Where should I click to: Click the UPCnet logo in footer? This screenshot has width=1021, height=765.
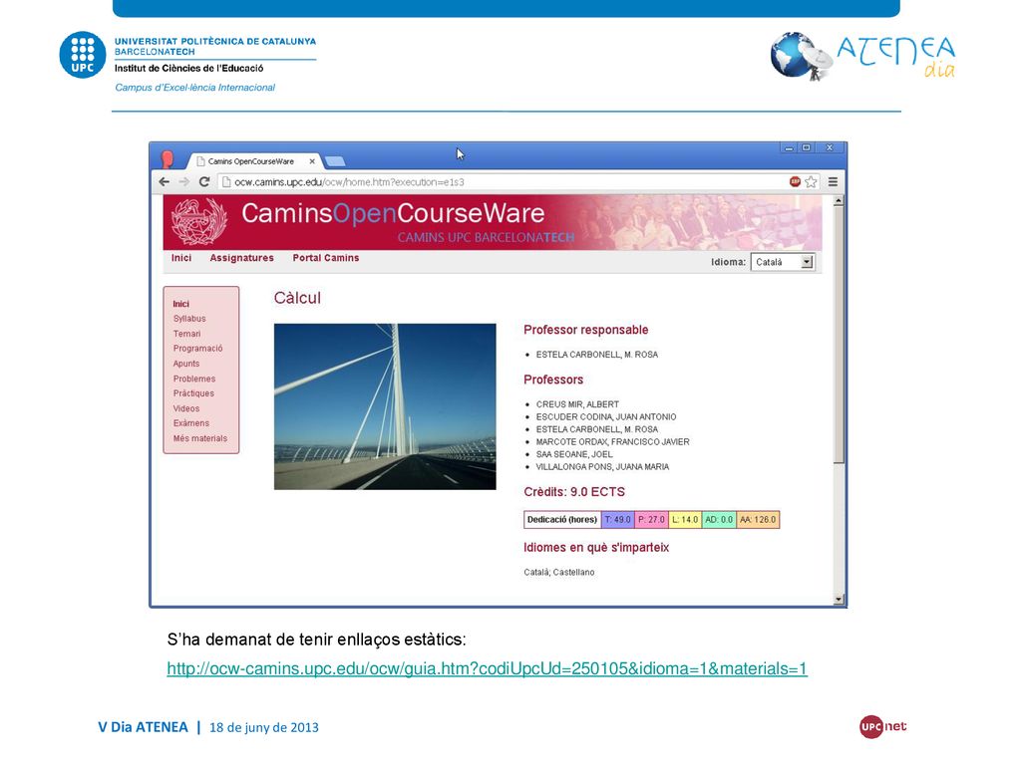tap(883, 726)
